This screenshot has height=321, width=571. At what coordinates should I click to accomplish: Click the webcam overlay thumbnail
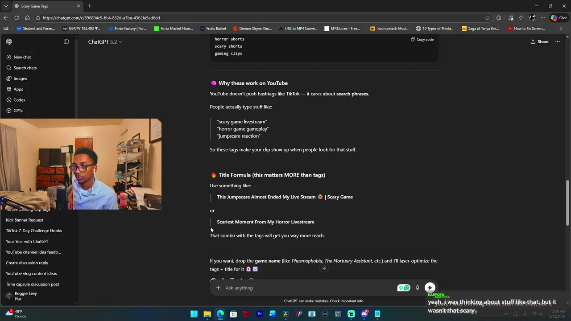pyautogui.click(x=81, y=164)
